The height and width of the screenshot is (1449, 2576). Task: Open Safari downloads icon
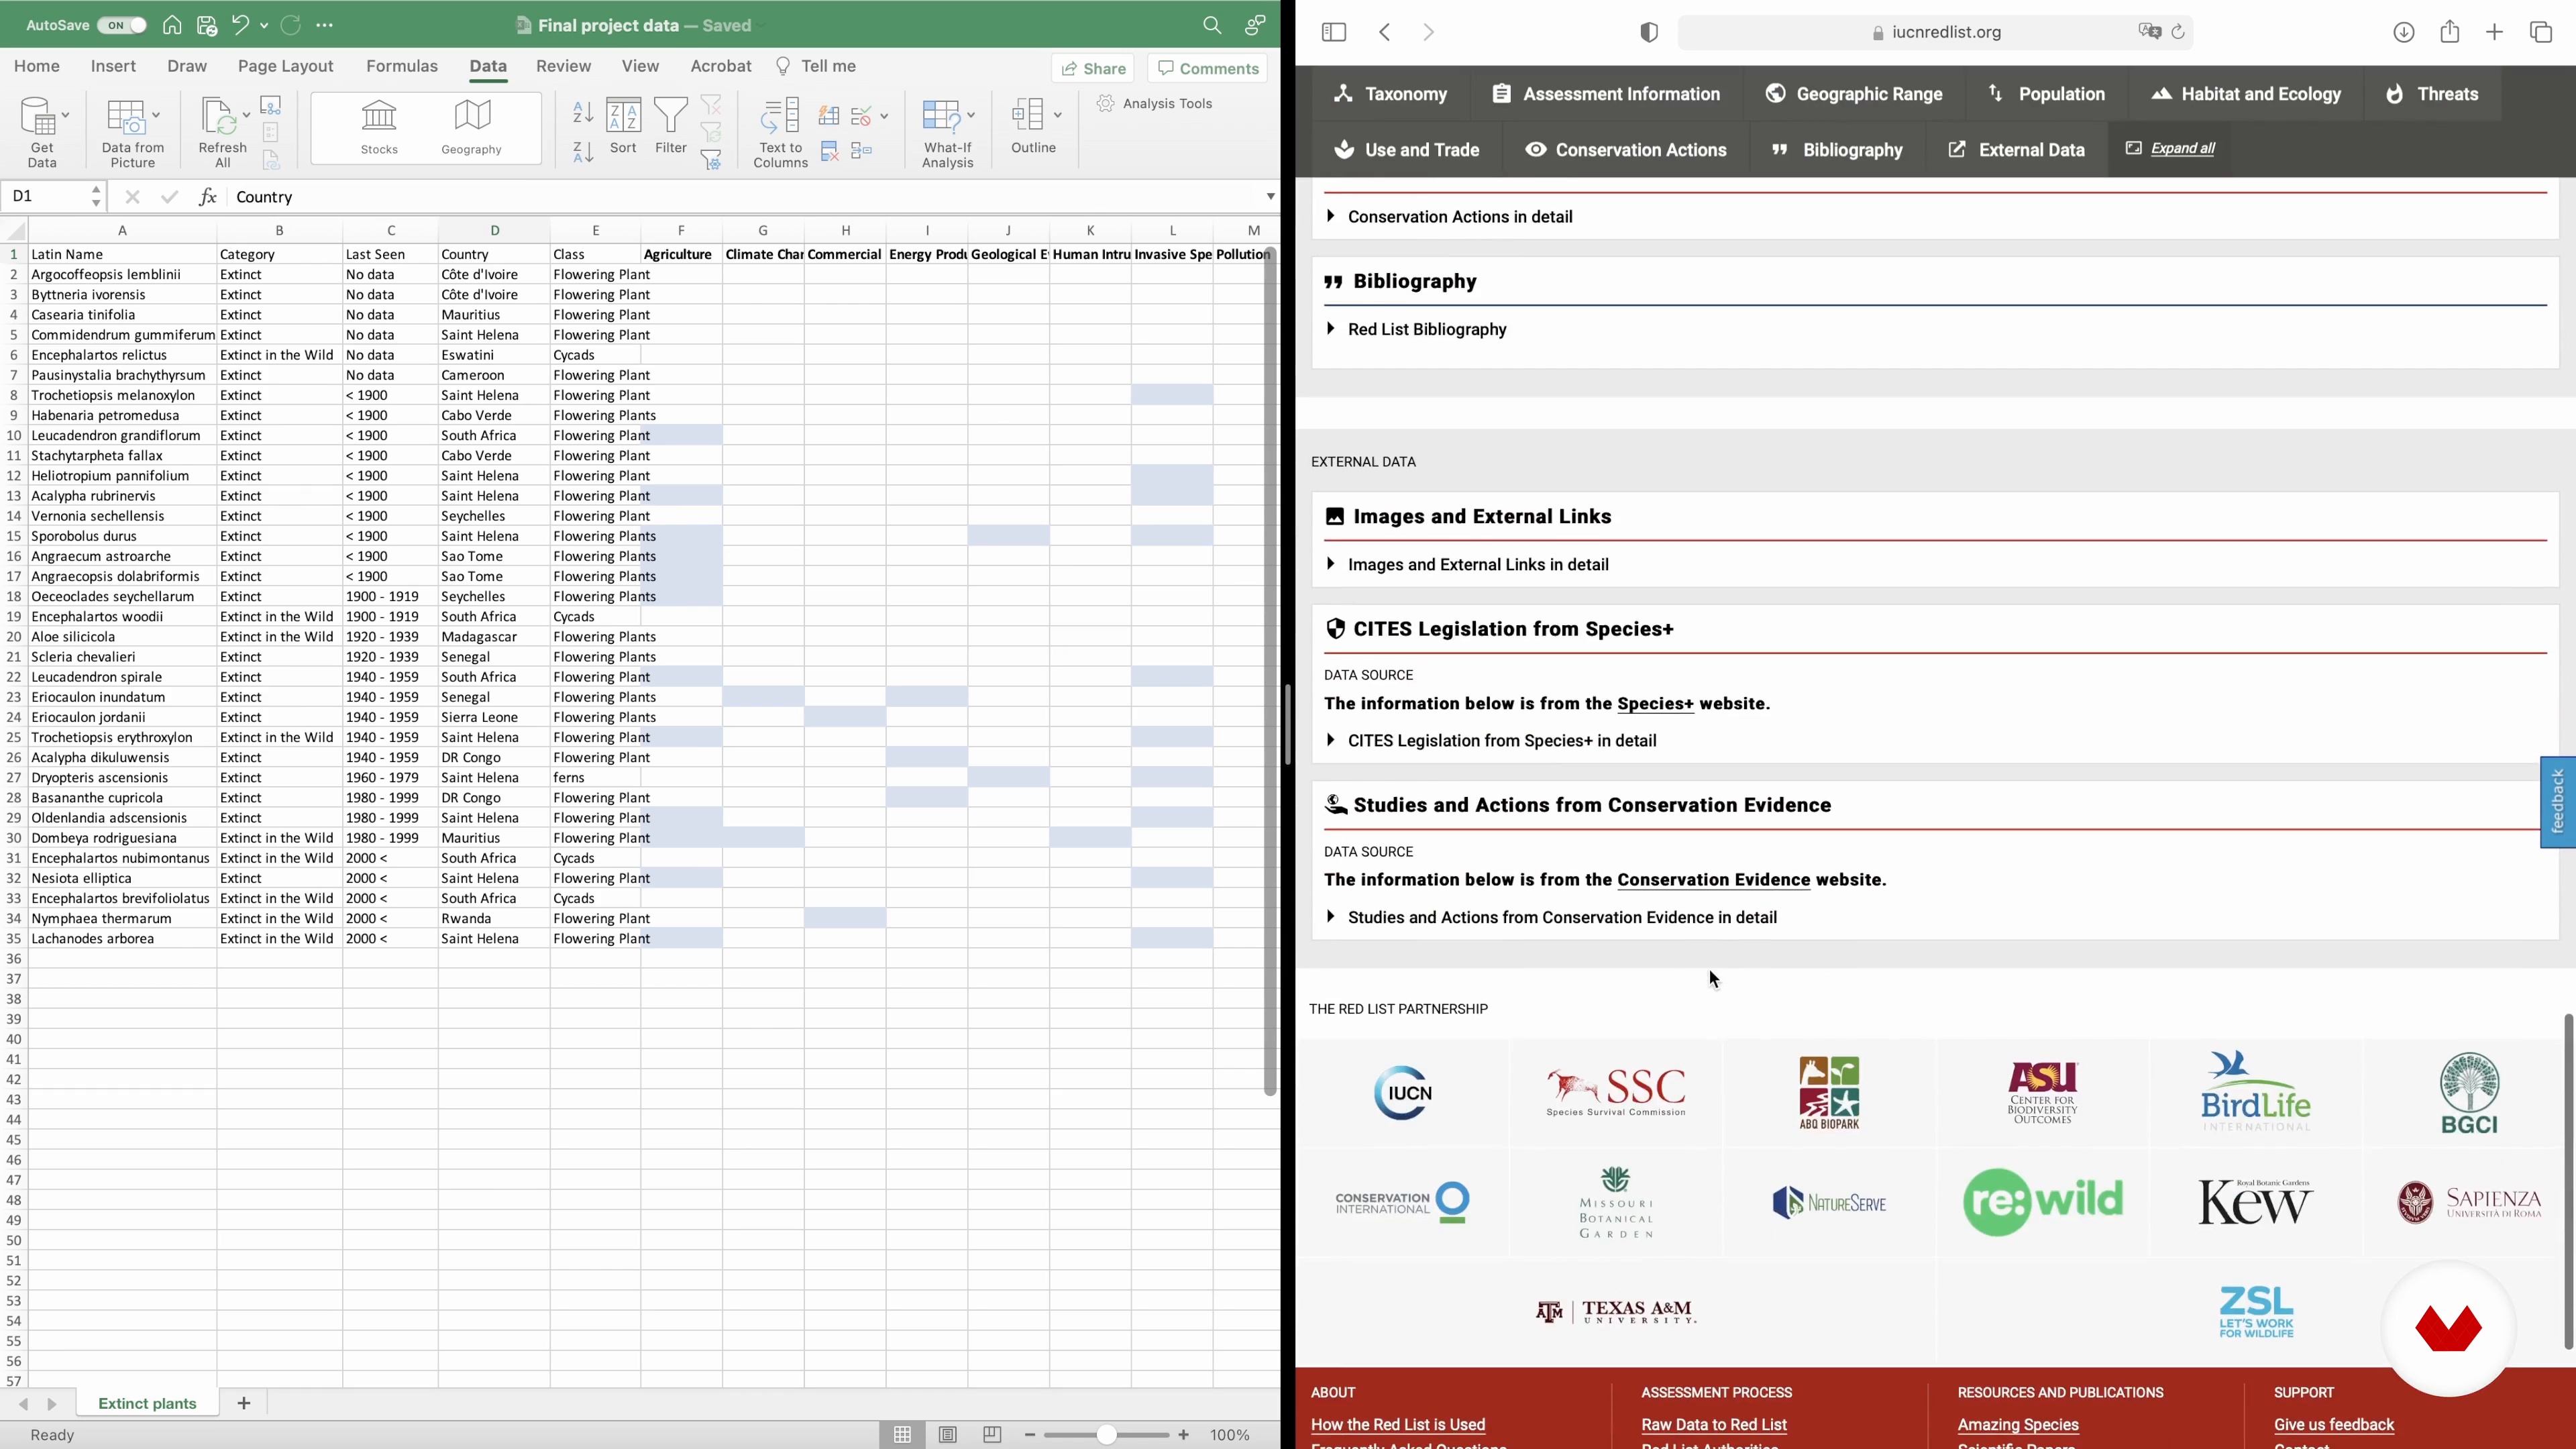coord(2403,32)
